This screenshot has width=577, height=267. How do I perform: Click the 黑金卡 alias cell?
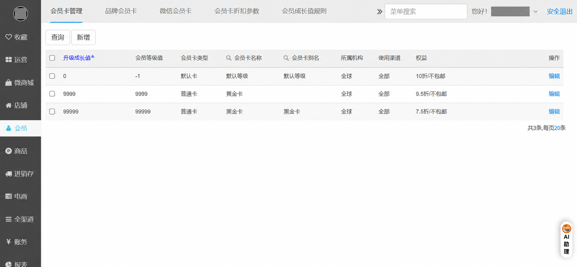292,111
